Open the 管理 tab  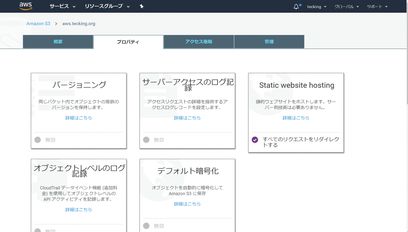coord(269,41)
